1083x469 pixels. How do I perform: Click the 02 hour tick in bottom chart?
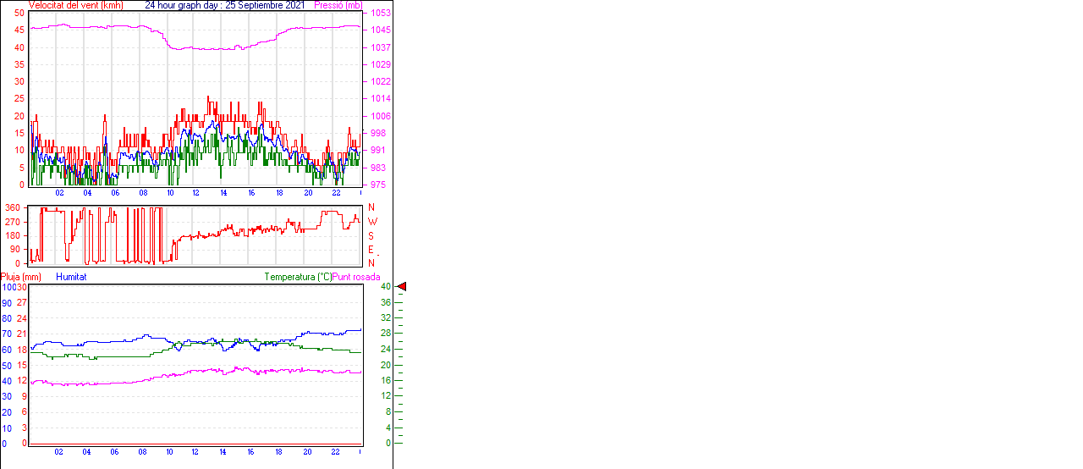coord(59,452)
